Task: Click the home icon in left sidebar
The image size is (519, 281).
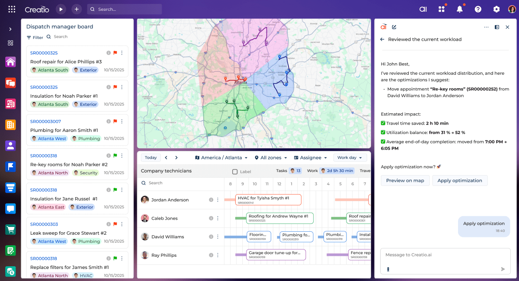Action: pos(10,62)
